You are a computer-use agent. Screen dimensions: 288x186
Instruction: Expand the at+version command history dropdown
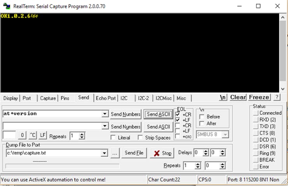[x=105, y=114]
